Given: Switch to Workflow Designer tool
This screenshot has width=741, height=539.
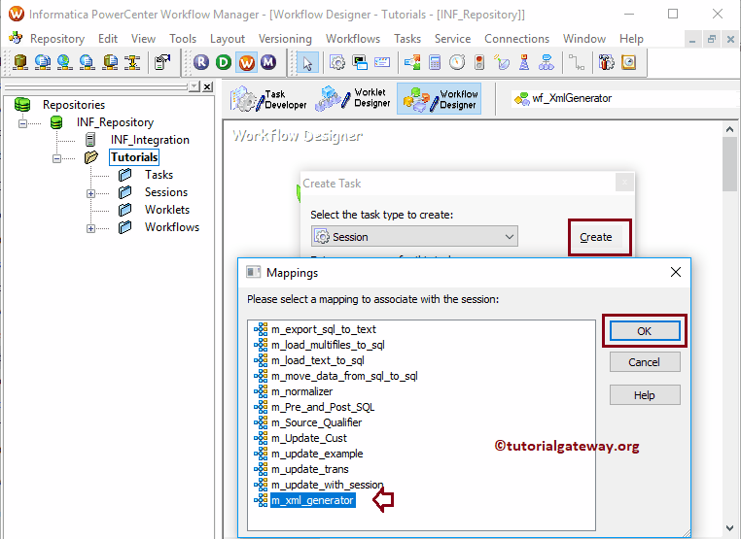Looking at the screenshot, I should tap(439, 99).
